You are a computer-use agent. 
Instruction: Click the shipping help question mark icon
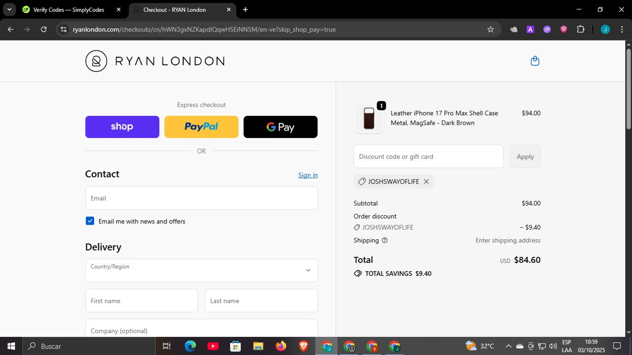pos(385,240)
